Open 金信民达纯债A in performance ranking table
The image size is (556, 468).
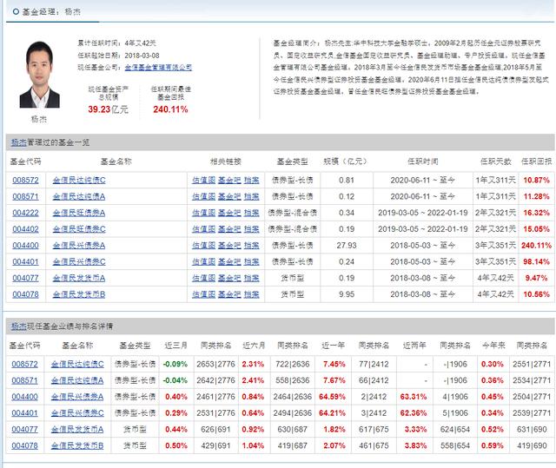[x=77, y=380]
